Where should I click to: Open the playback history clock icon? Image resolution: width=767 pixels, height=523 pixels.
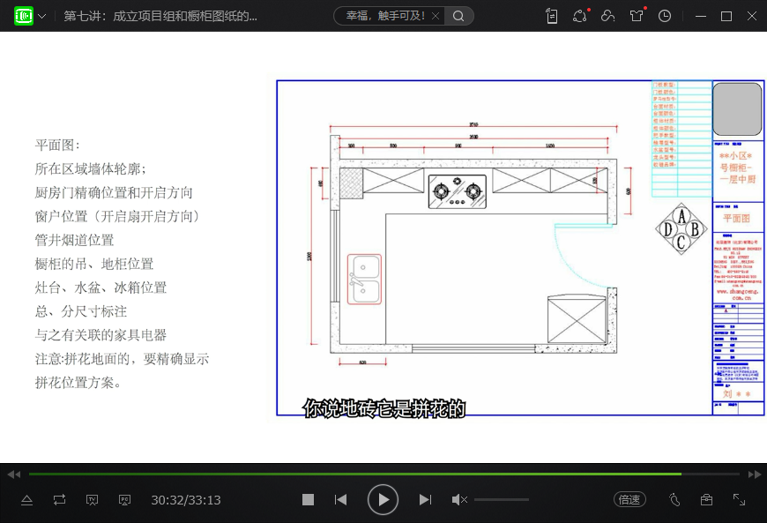[665, 16]
